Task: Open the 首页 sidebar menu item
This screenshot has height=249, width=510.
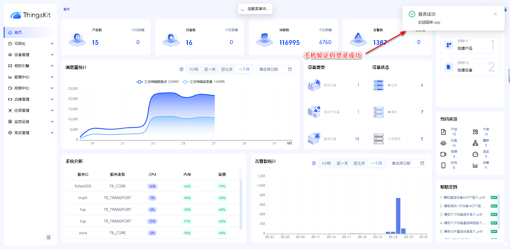Action: (x=18, y=32)
